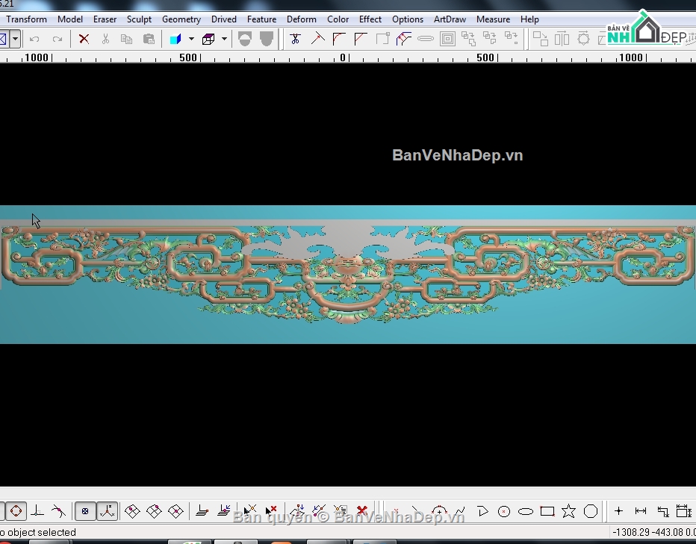Click the horizontal dimension measure icon
Screen dimensions: 696x544
(641, 511)
